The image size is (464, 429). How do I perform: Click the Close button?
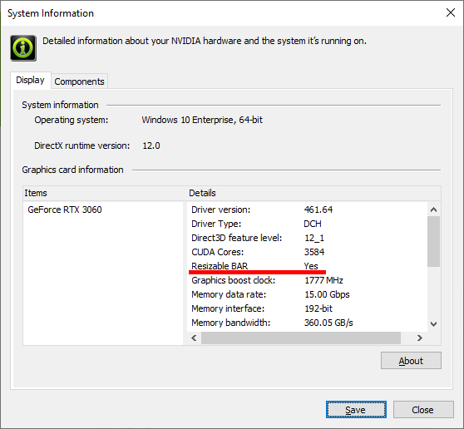click(x=423, y=410)
